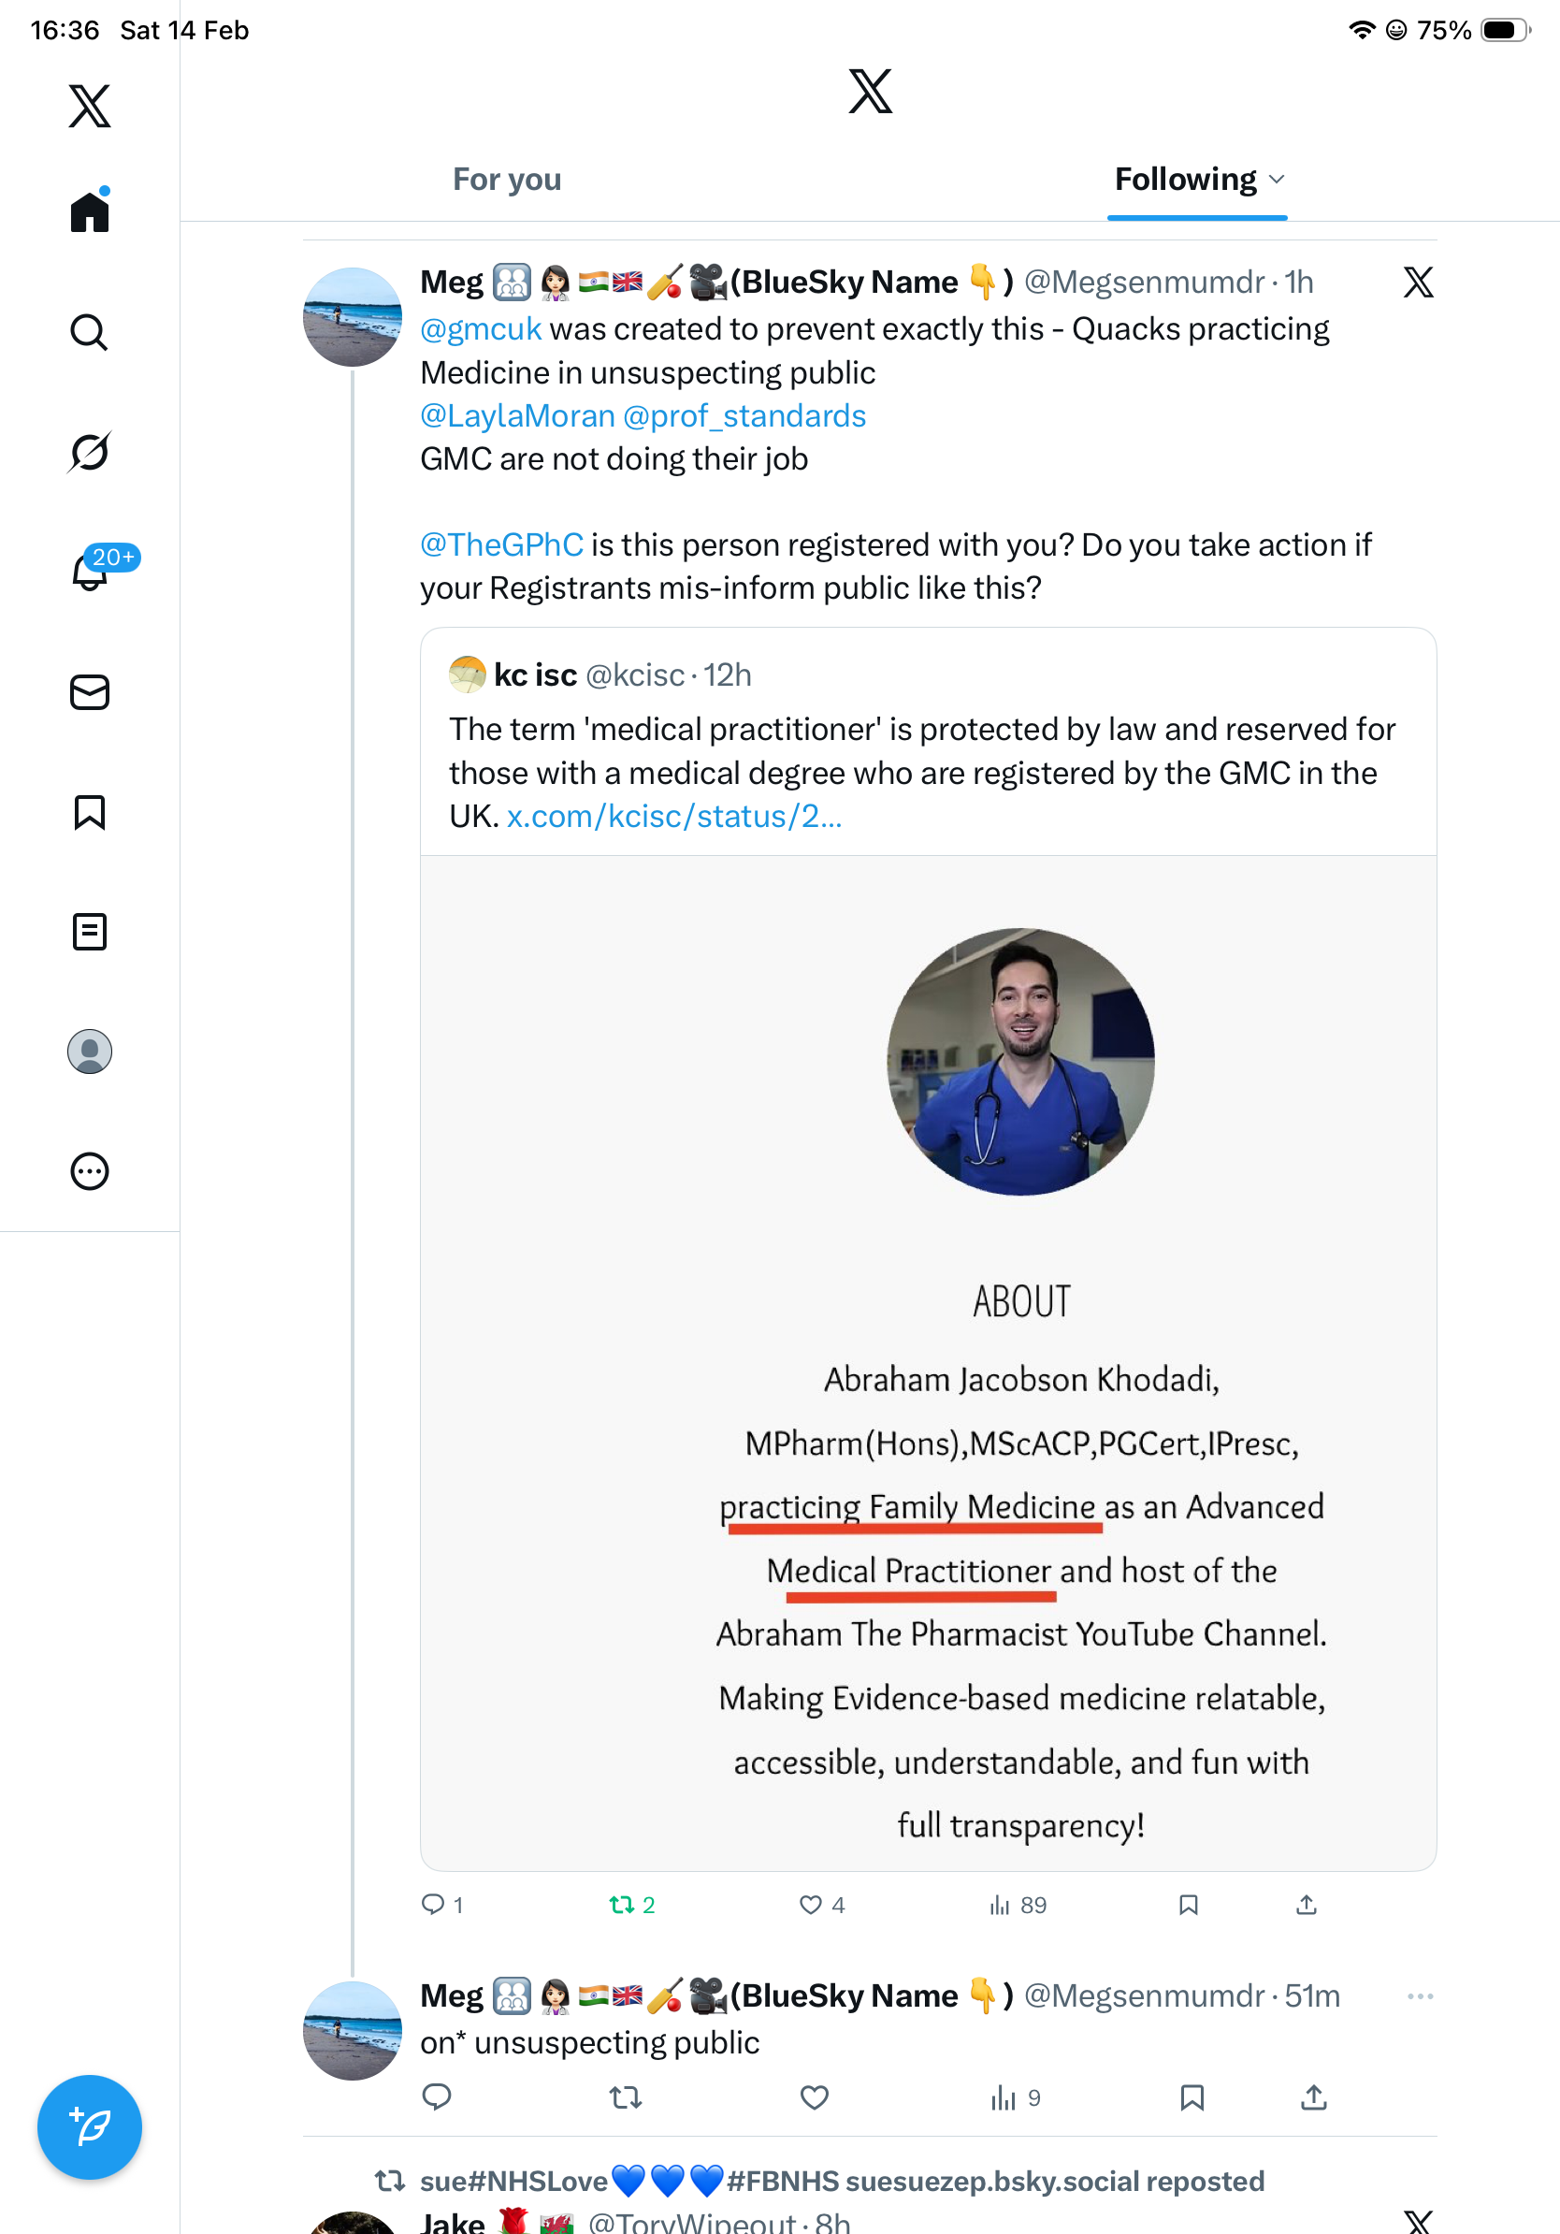Open the More circle menu in sidebar

click(90, 1171)
